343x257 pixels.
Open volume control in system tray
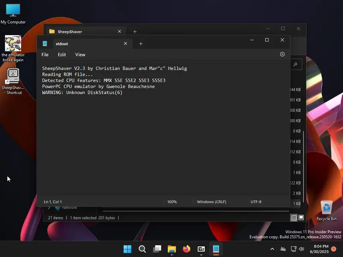301,249
